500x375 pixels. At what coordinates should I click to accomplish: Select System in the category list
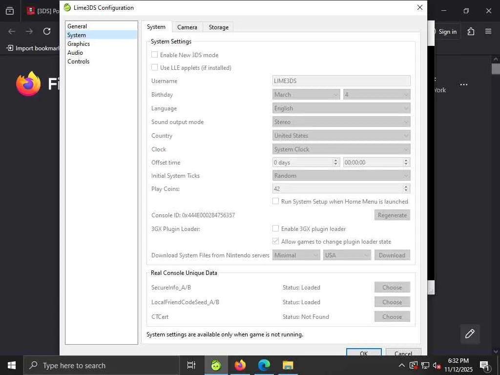101,35
